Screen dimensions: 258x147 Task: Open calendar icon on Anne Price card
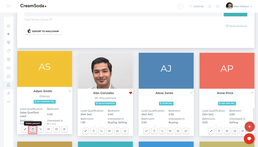coord(235,131)
